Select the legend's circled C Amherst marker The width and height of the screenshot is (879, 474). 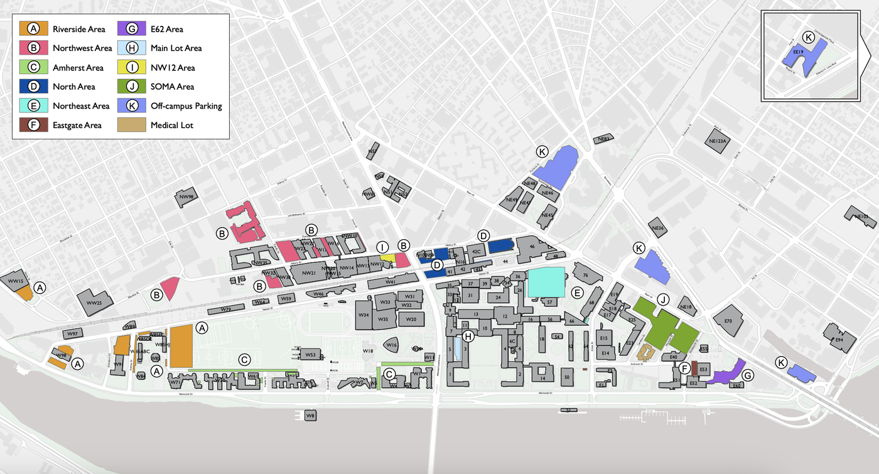pos(35,67)
